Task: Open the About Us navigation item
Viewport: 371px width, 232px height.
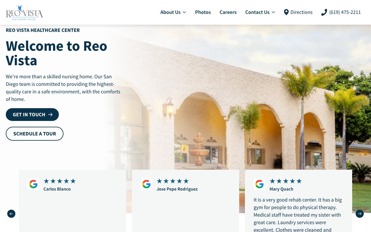Action: [x=170, y=12]
